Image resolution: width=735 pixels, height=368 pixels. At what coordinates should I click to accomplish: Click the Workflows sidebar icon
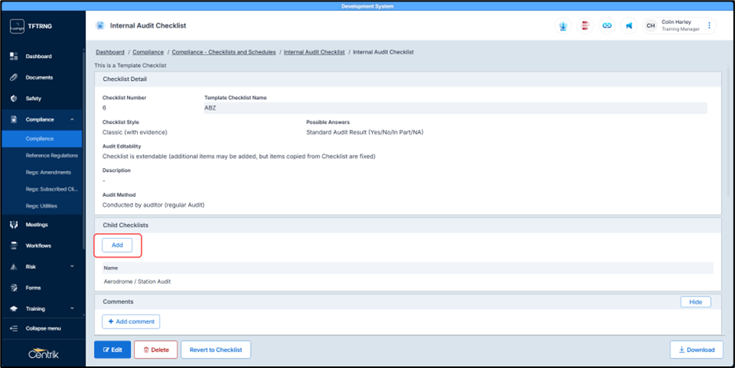(x=14, y=245)
